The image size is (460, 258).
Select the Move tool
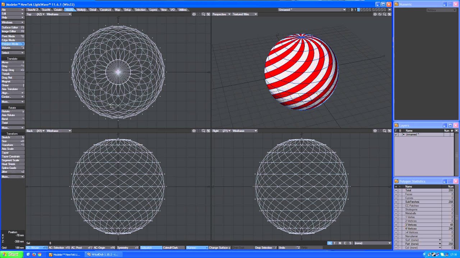click(13, 62)
